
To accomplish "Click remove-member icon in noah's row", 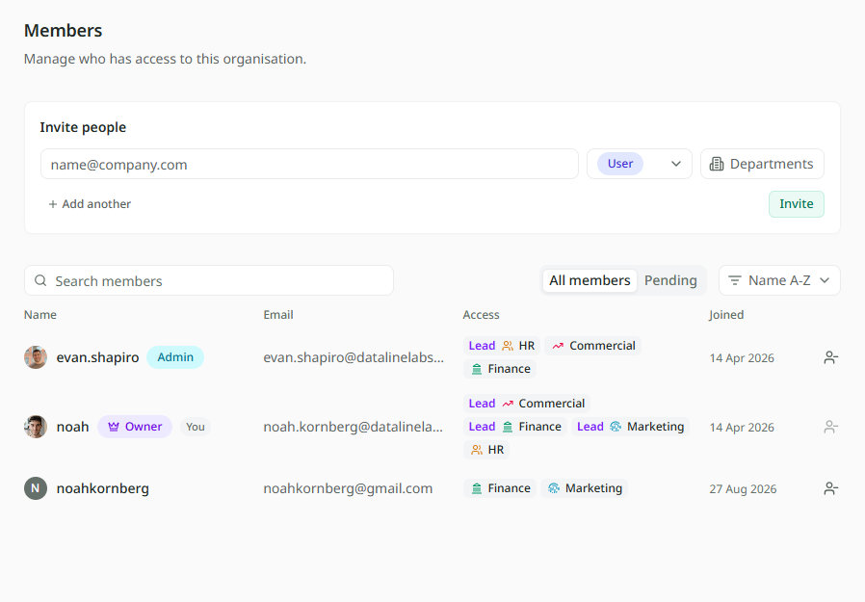I will point(830,427).
